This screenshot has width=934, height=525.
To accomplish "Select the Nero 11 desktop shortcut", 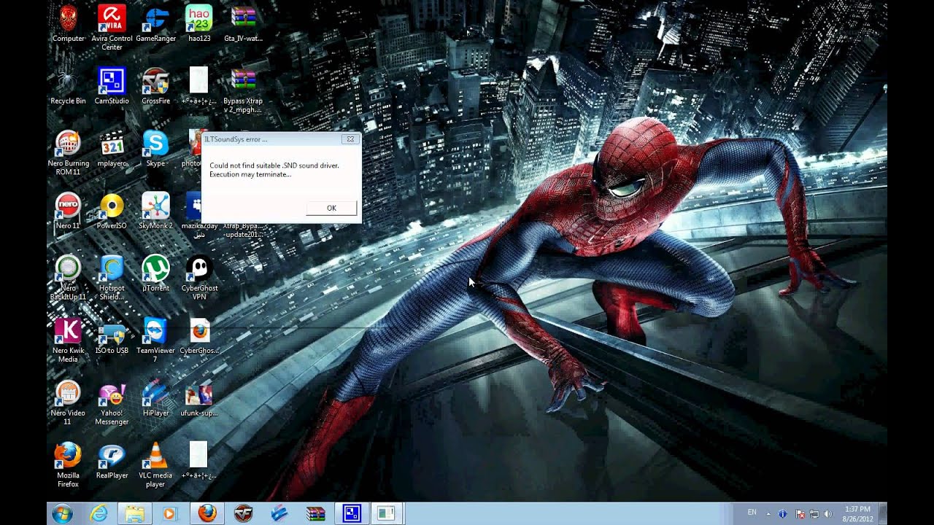I will [68, 211].
